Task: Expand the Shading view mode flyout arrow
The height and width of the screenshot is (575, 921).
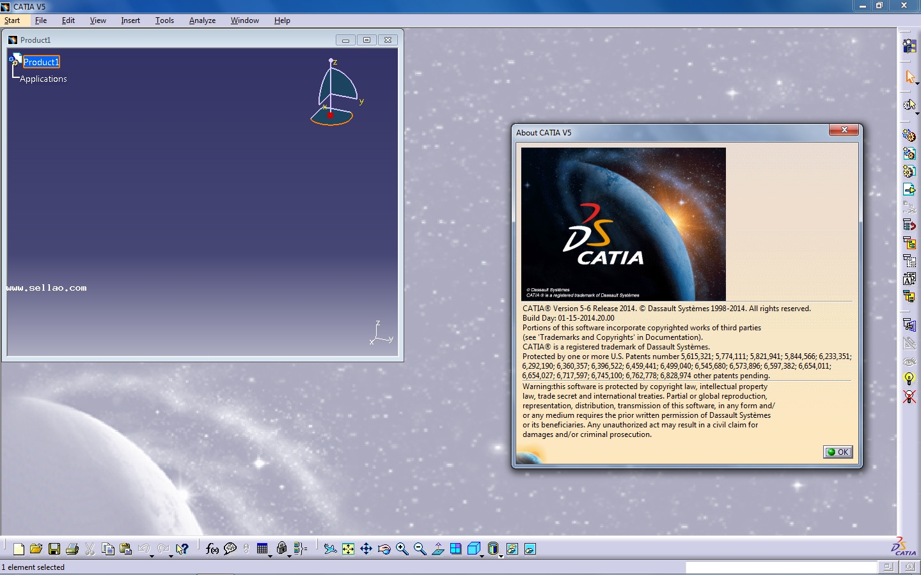Action: pos(501,556)
